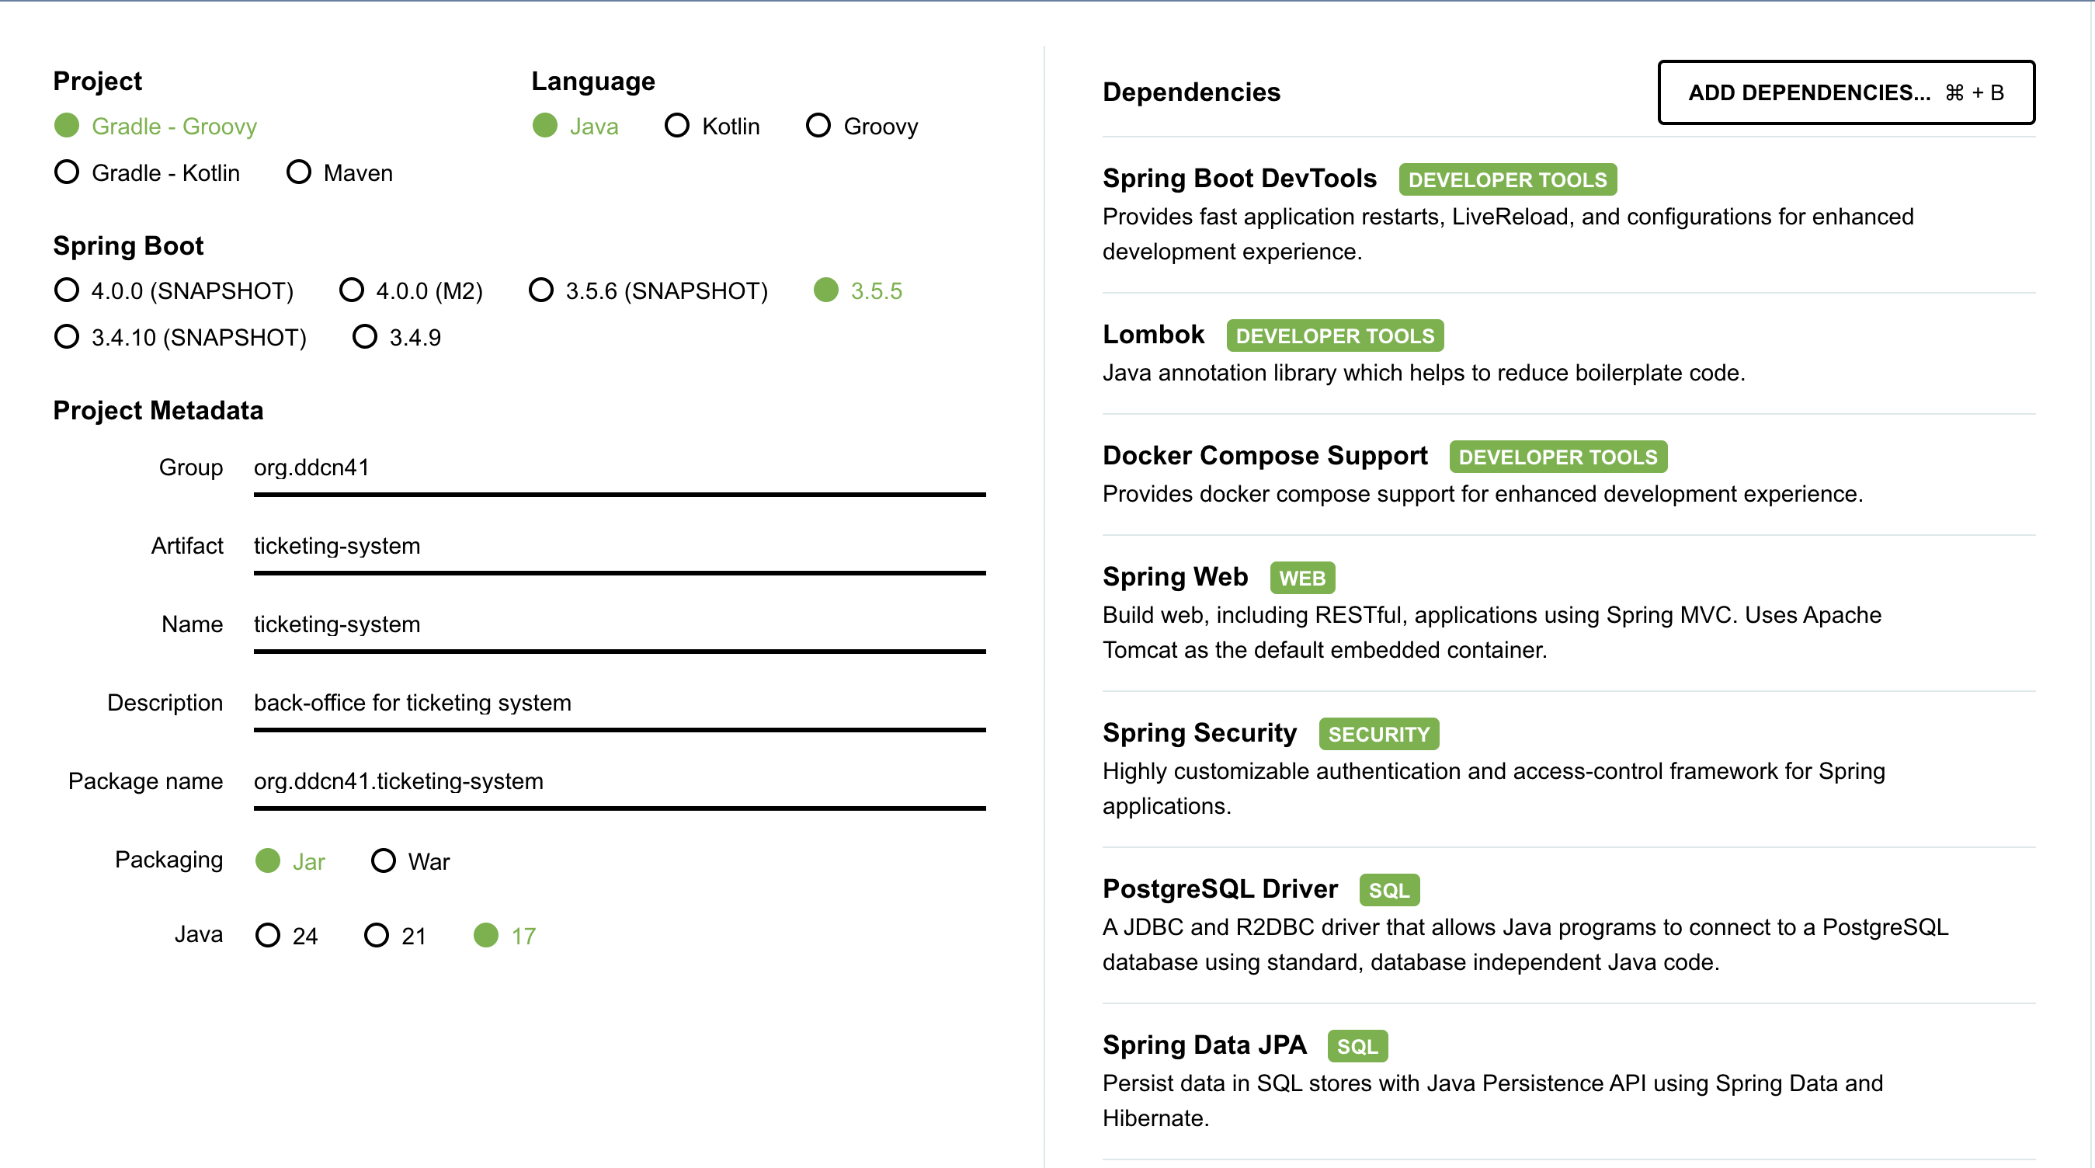Screen dimensions: 2095x1168
Task: Select Kotlin as the language
Action: pos(676,126)
